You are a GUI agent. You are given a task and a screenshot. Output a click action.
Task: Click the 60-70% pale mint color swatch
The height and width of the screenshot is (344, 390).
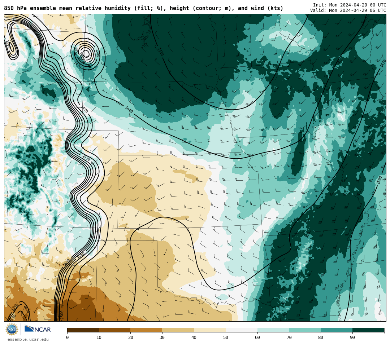273,330
